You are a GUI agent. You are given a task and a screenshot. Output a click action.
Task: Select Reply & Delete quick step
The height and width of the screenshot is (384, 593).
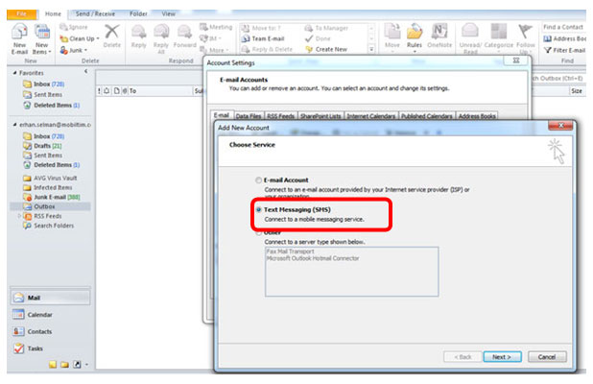click(x=267, y=50)
